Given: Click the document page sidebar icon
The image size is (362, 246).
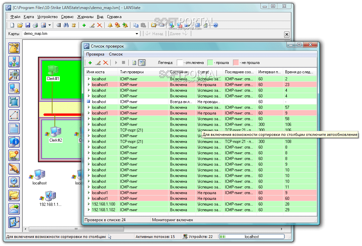Looking at the screenshot, I should coord(14,129).
